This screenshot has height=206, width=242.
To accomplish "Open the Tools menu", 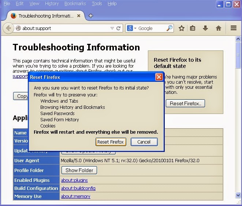I will (97, 4).
